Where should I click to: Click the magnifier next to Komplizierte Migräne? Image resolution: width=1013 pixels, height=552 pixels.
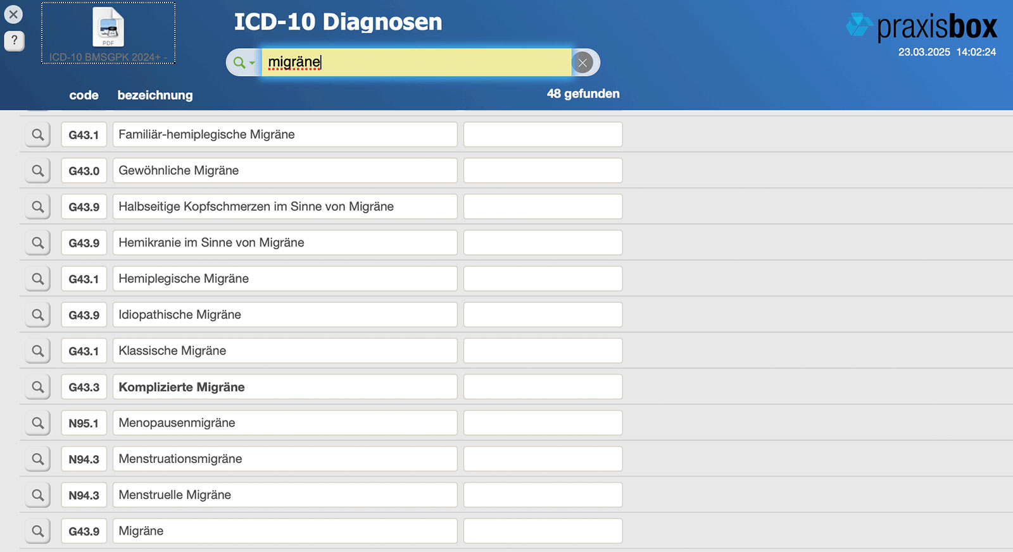[x=38, y=387]
